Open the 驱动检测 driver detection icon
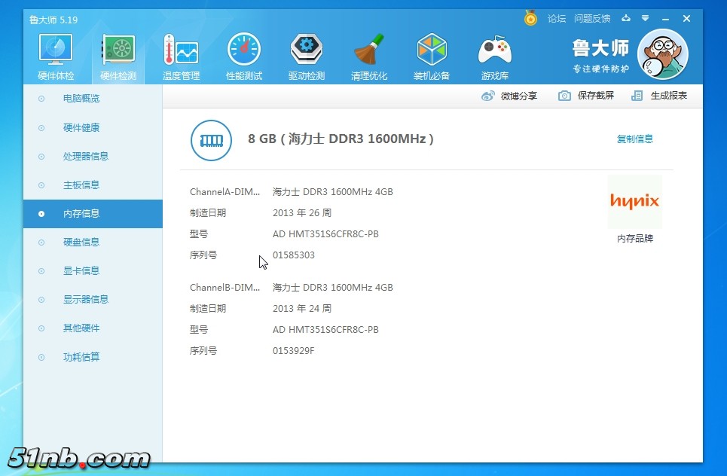Image resolution: width=727 pixels, height=476 pixels. [x=307, y=56]
